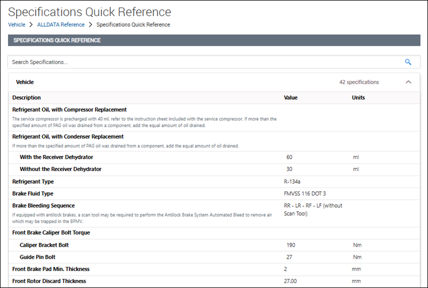Image resolution: width=428 pixels, height=288 pixels.
Task: Click the Specifications Quick Reference breadcrumb
Action: [133, 25]
